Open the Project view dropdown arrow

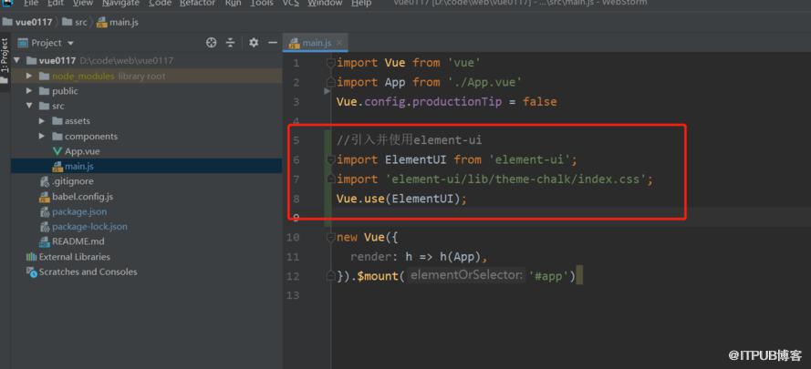pos(71,44)
